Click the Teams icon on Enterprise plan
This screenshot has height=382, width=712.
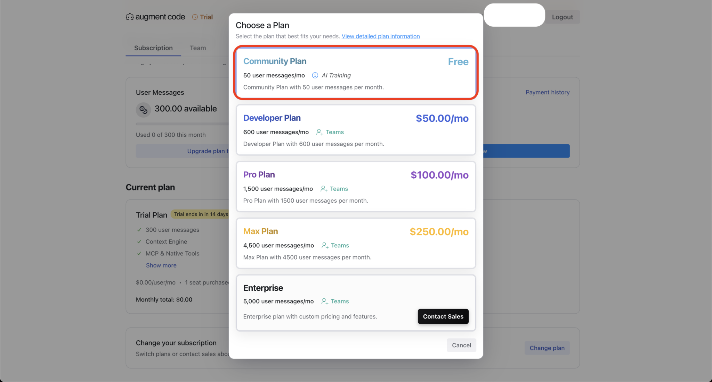click(325, 301)
